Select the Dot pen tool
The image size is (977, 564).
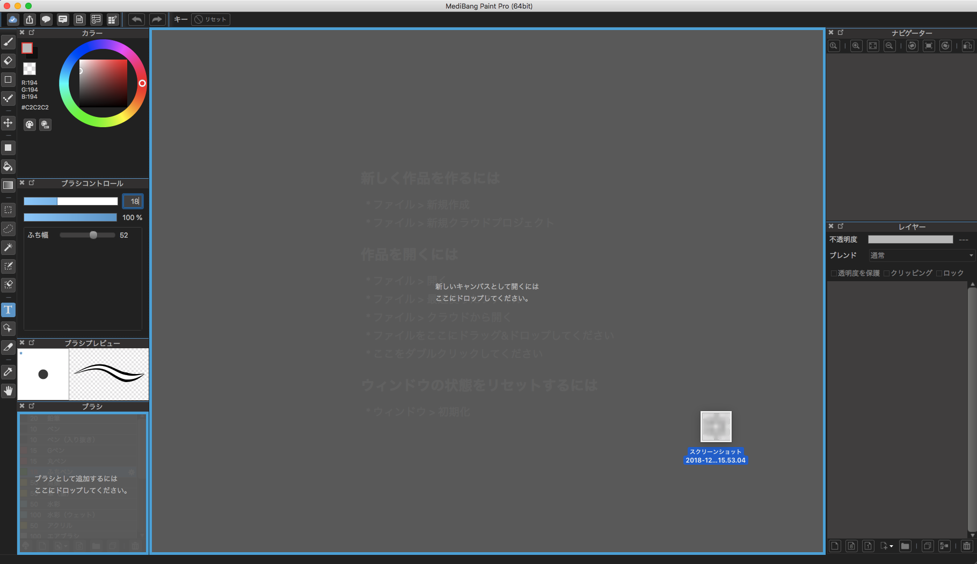pyautogui.click(x=8, y=98)
